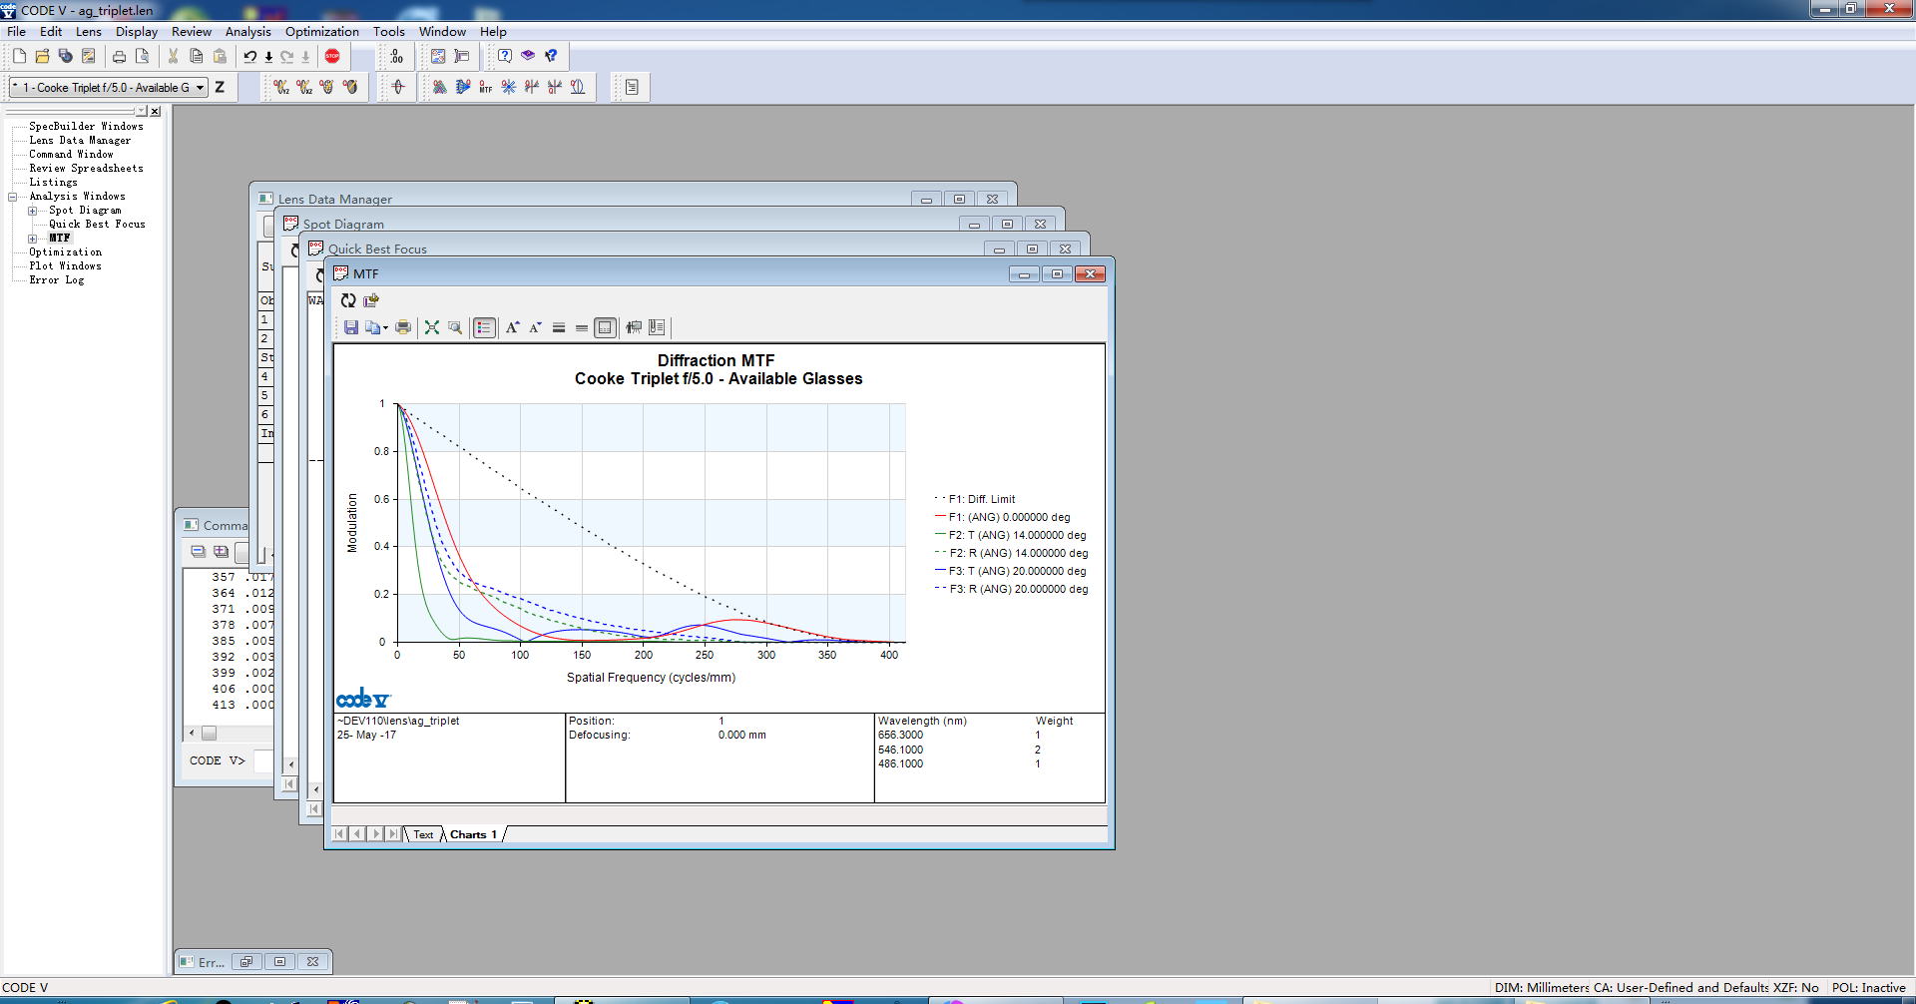This screenshot has width=1916, height=1004.
Task: Click the Copy icon in main toolbar
Action: pyautogui.click(x=197, y=56)
